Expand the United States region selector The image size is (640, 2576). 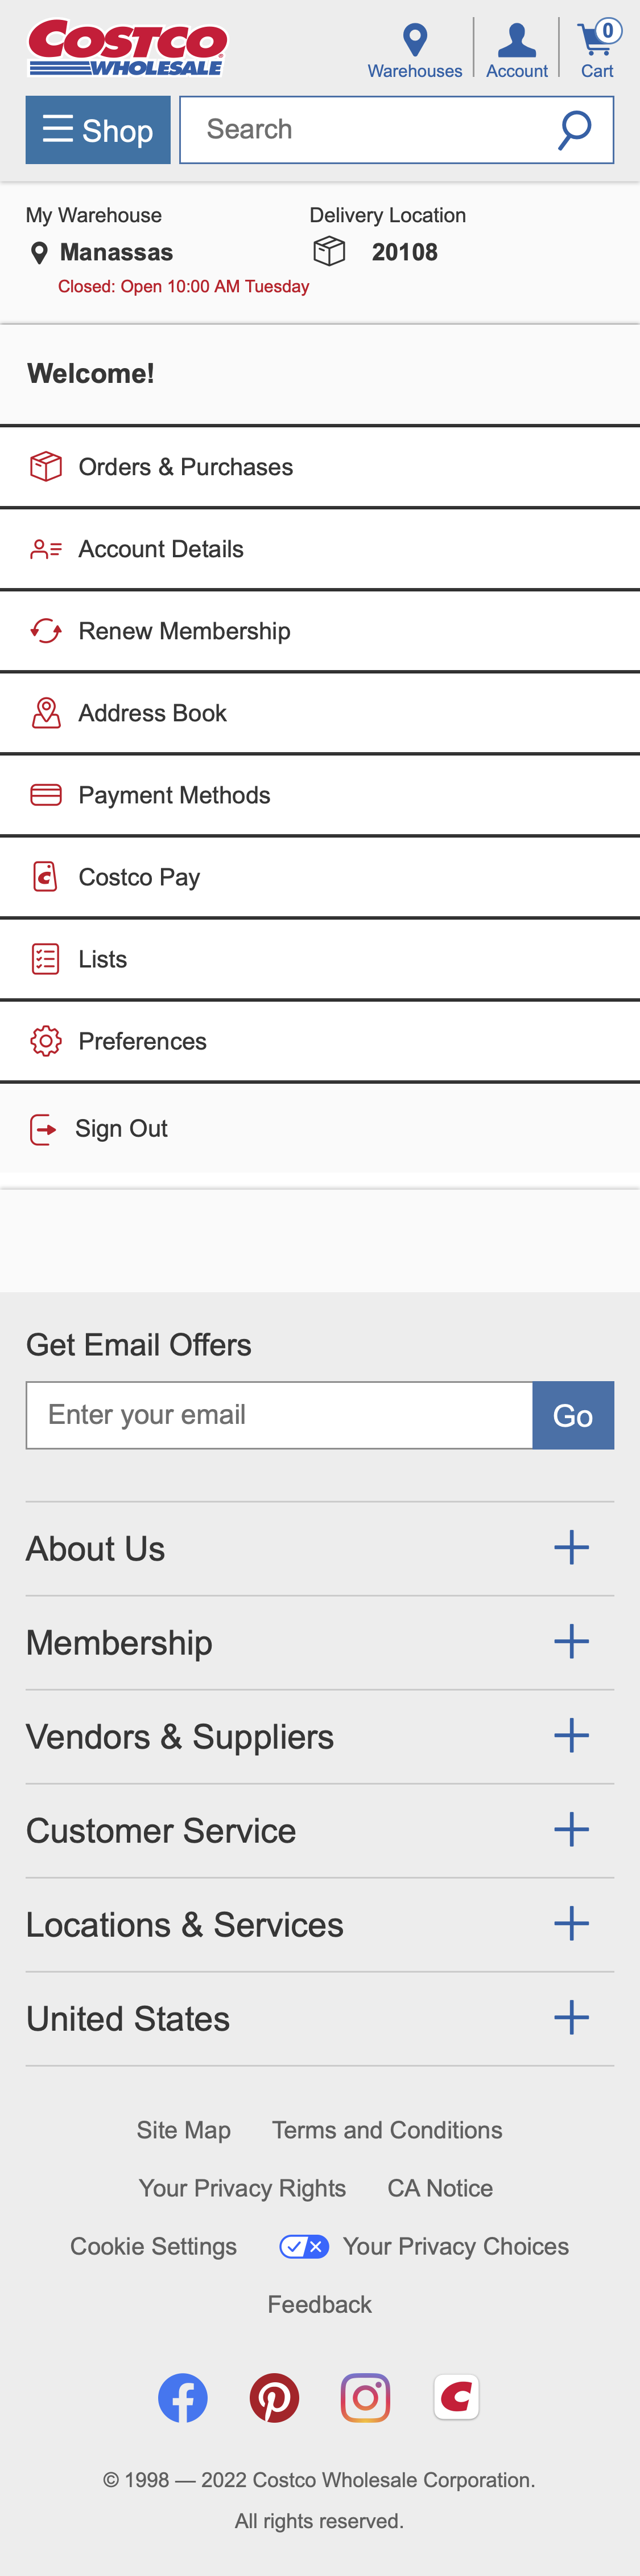coord(571,2018)
